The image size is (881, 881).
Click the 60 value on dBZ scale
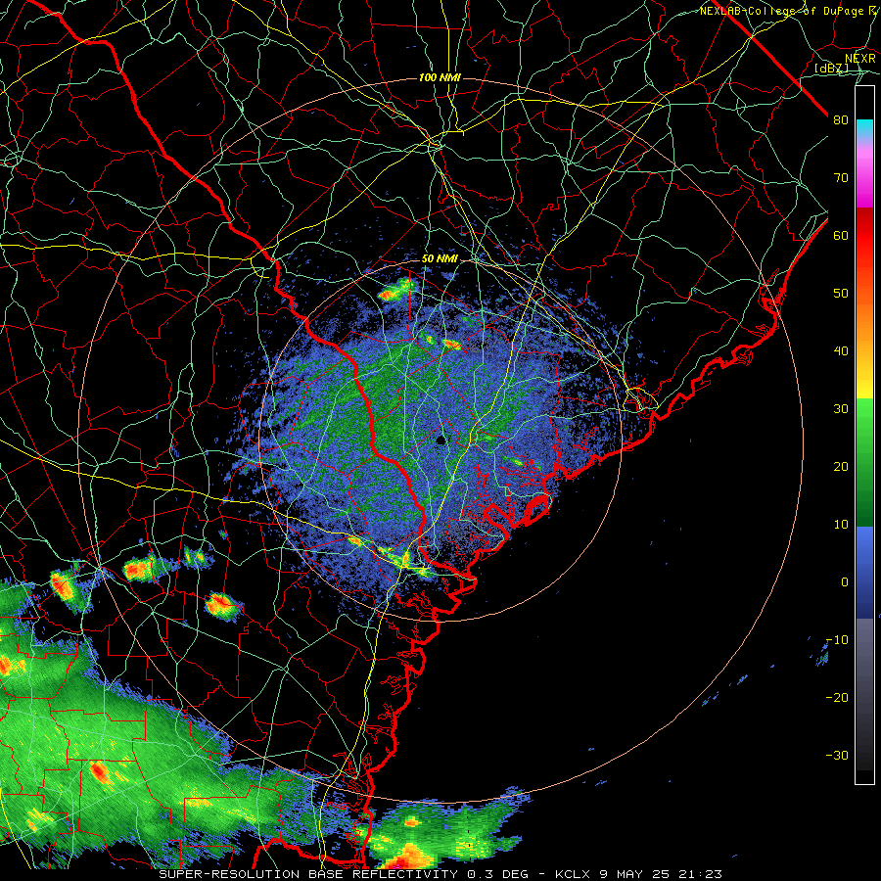click(841, 235)
